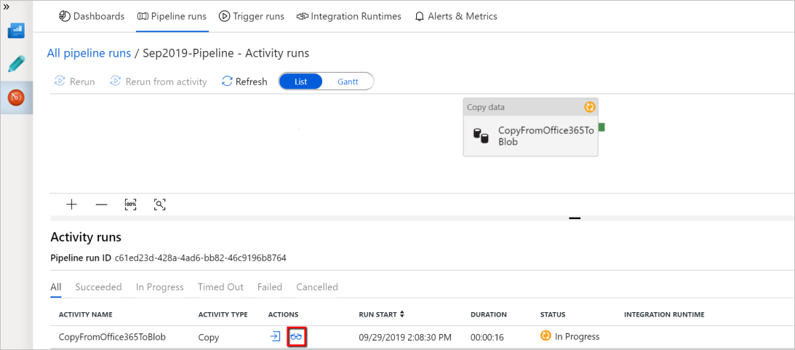Switch view to Gantt
The image size is (795, 350).
348,81
